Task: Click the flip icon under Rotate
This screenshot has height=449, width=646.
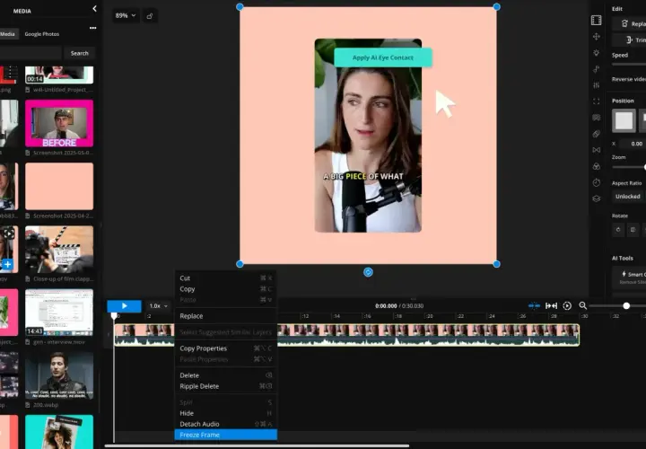Action: point(633,230)
